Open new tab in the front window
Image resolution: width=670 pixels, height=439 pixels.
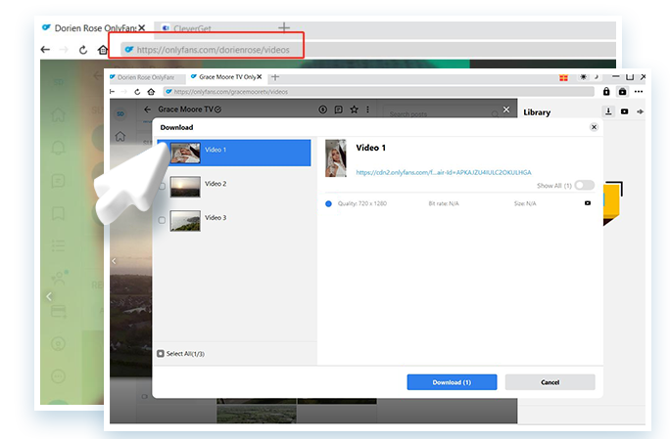tap(275, 77)
